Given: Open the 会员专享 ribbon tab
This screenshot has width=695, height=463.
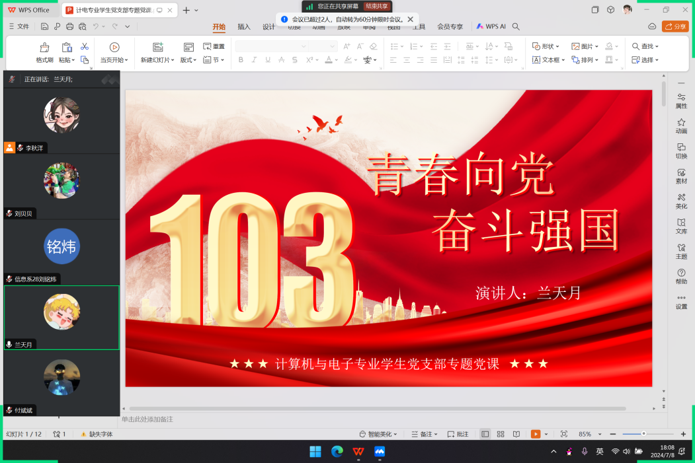Looking at the screenshot, I should click(450, 27).
